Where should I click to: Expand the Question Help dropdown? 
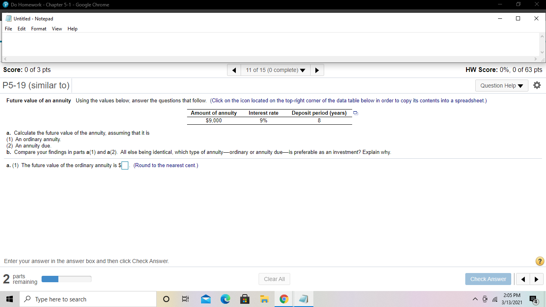pos(502,85)
